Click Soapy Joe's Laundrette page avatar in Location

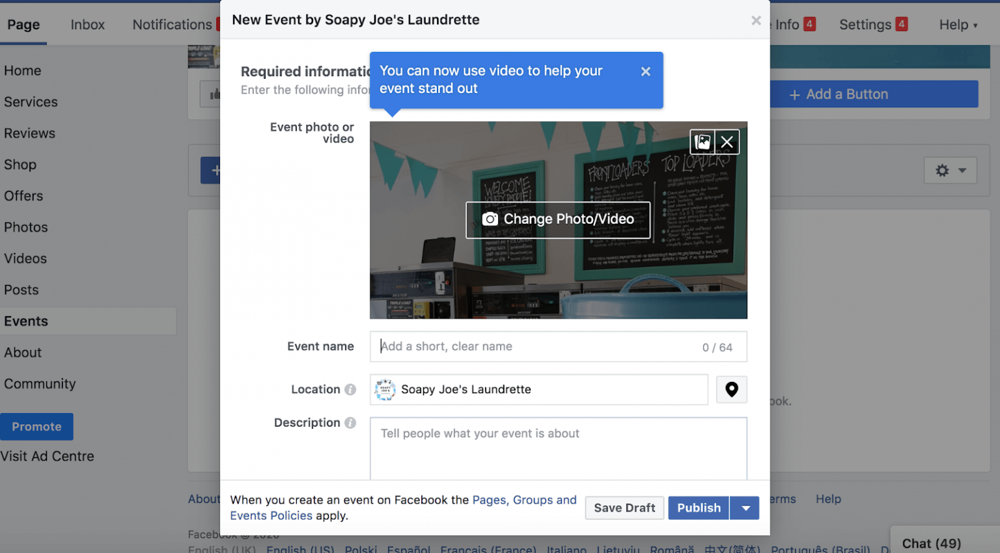pos(385,390)
